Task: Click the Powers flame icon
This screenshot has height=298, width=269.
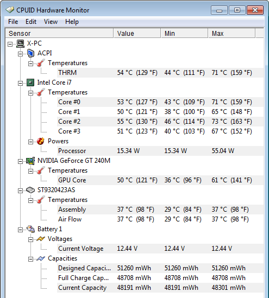Action: coord(41,141)
